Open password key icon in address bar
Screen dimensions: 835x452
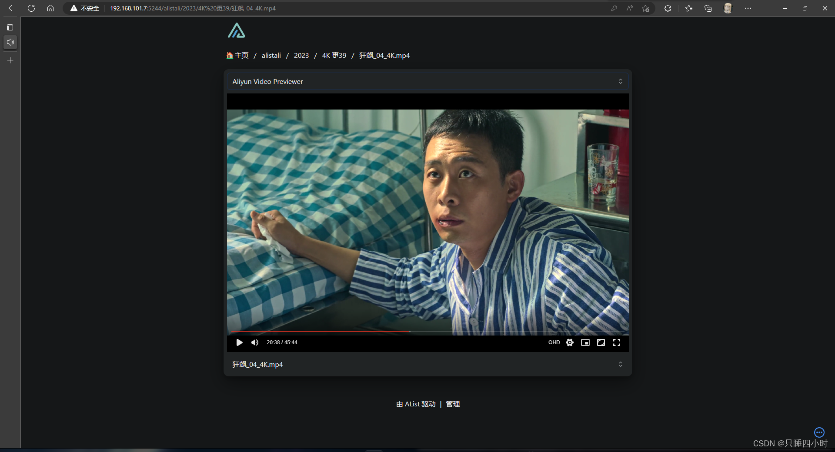click(x=614, y=8)
